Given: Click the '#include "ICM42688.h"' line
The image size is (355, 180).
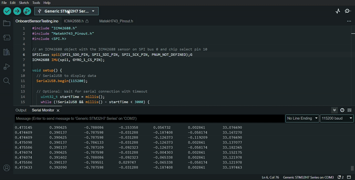Looking at the screenshot, I should [55, 28].
